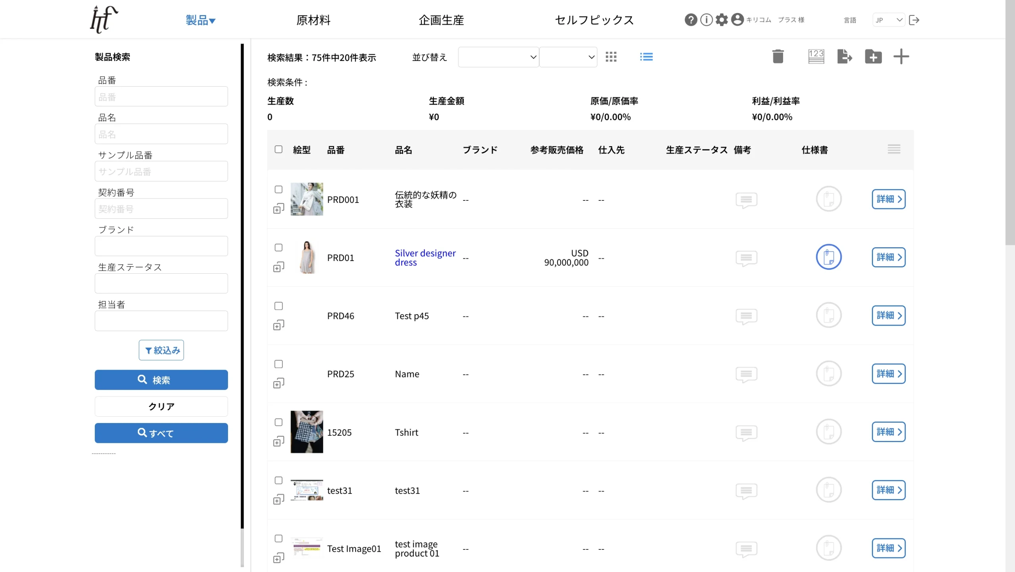Click the logout icon

914,20
